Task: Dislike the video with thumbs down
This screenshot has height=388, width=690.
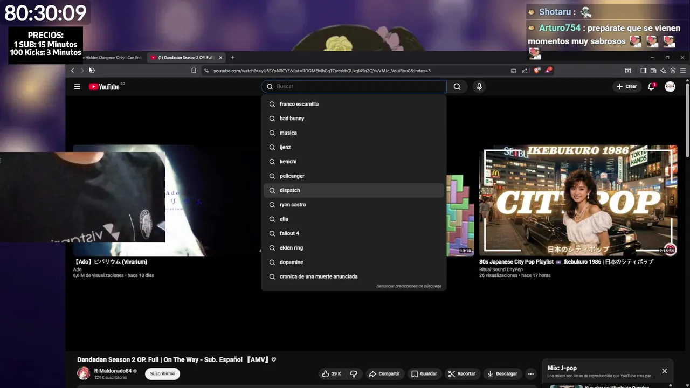Action: (x=354, y=373)
